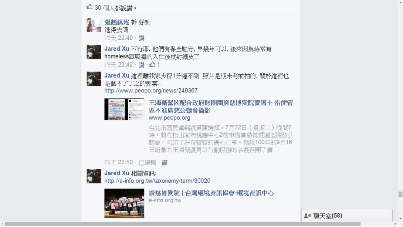This screenshot has width=403, height=227.
Task: Show edit history via 已編輯 link
Action: point(147,162)
